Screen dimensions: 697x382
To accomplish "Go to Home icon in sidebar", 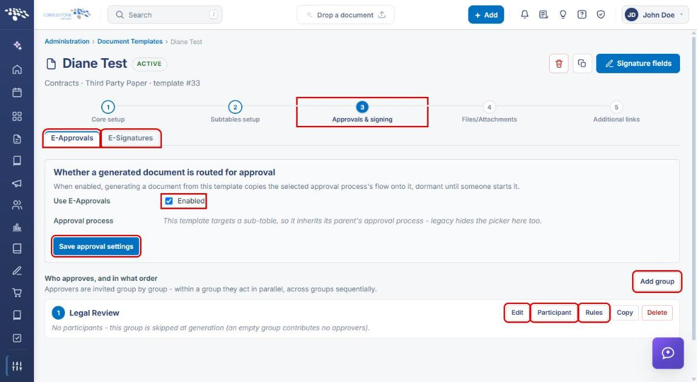I will pyautogui.click(x=17, y=69).
